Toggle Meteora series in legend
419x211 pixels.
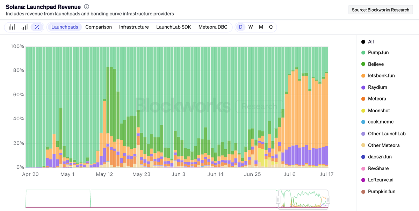coord(374,99)
